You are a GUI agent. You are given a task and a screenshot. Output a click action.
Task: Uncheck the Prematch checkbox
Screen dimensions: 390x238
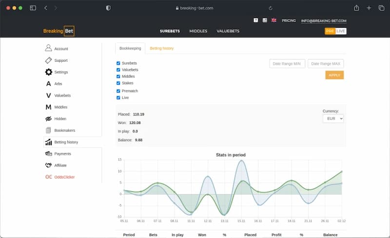118,91
